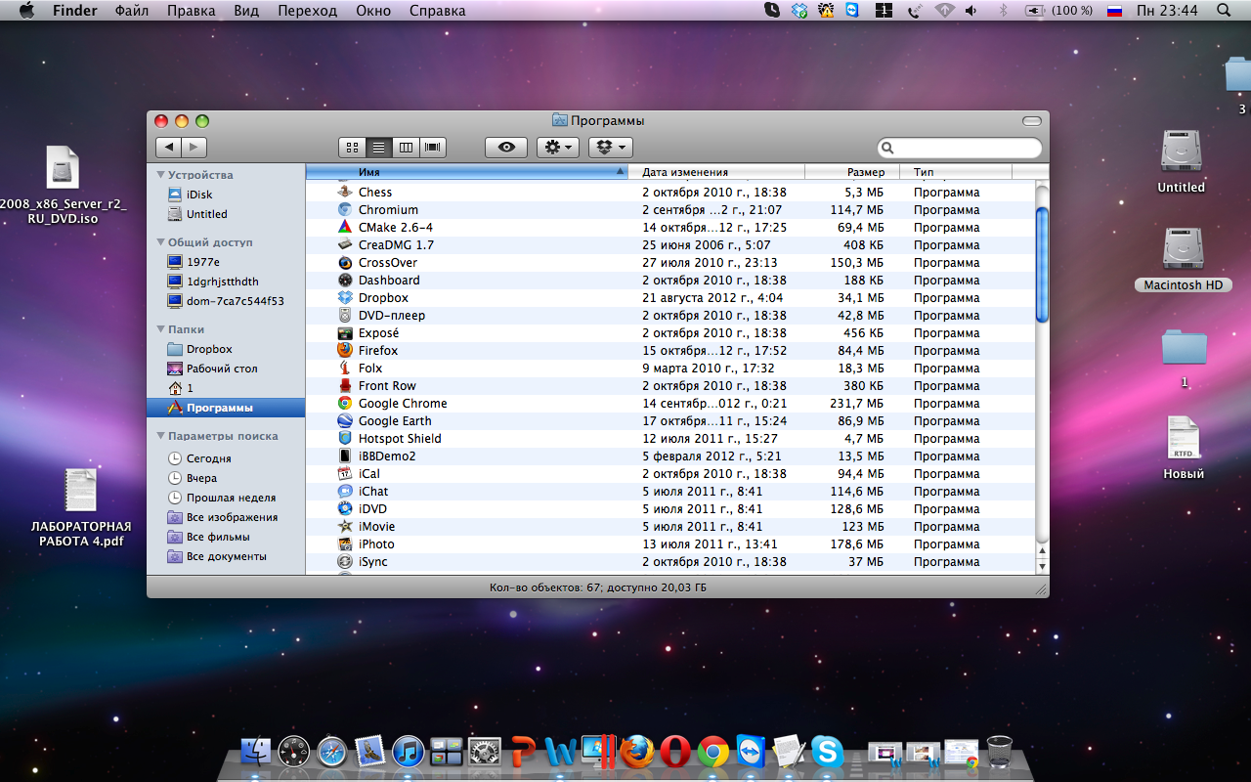Open Spotlight search in menu bar
Screen dimensions: 1251x782
pos(1224,11)
